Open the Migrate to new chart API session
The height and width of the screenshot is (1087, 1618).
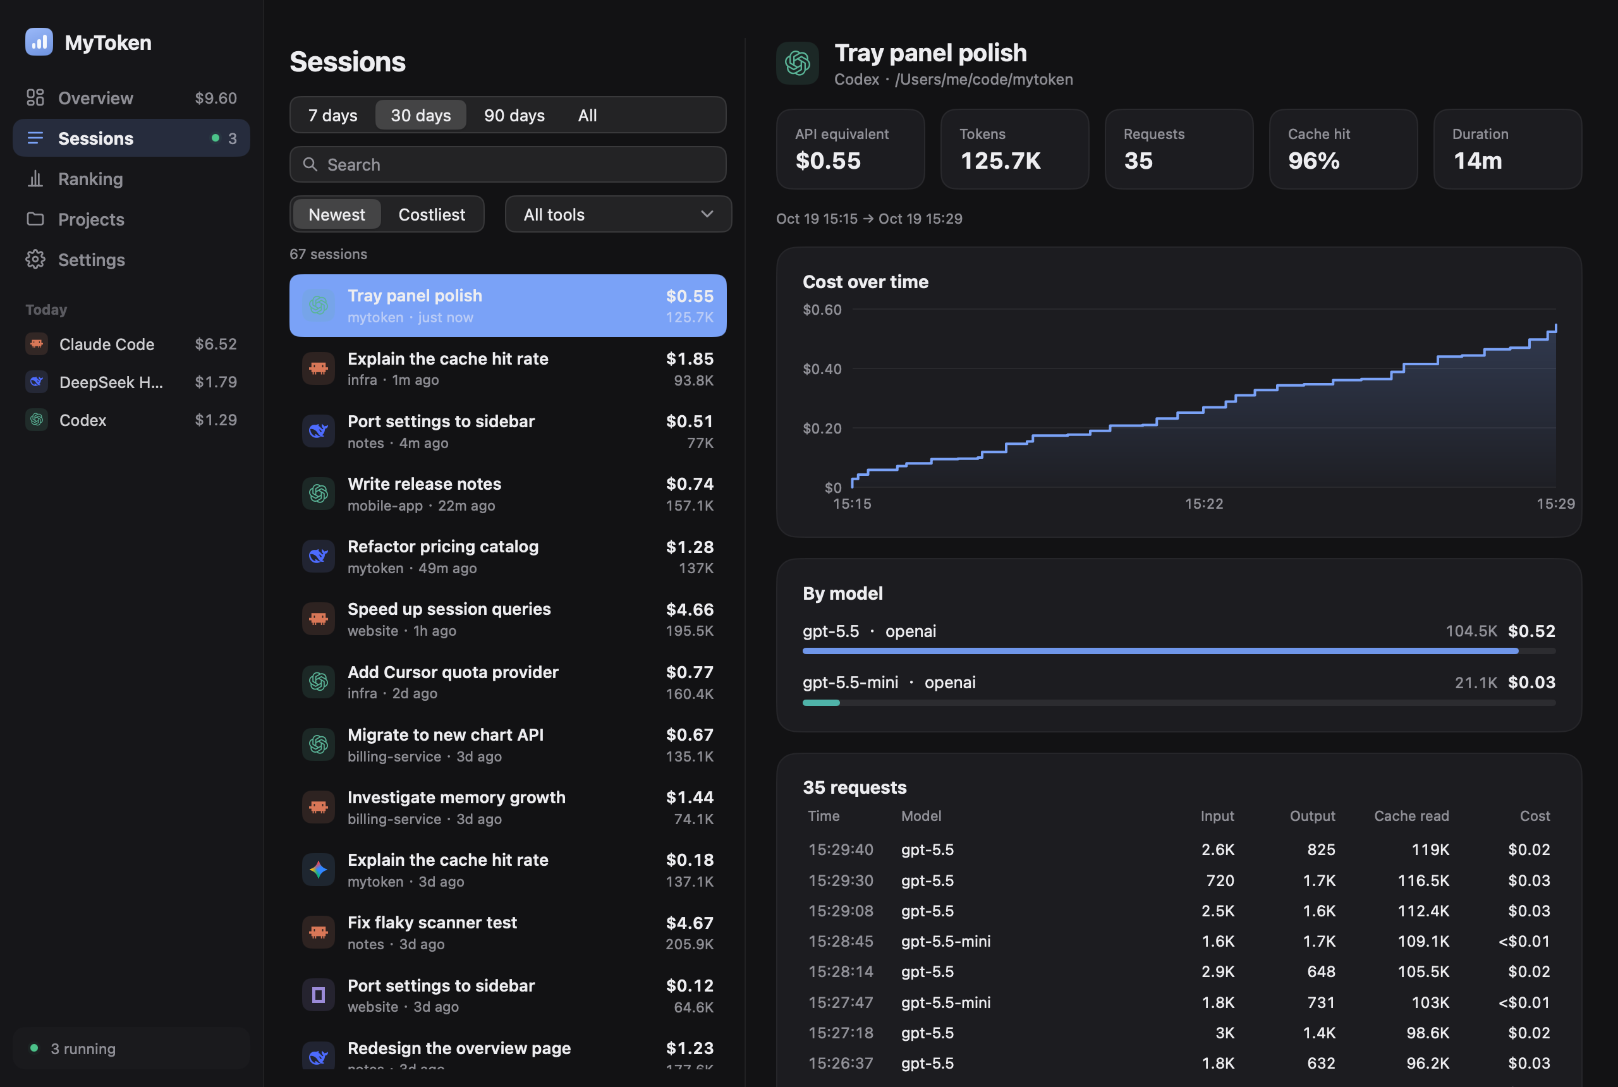point(508,744)
